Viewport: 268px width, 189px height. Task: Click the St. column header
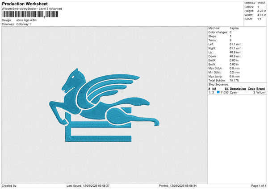click(226, 89)
